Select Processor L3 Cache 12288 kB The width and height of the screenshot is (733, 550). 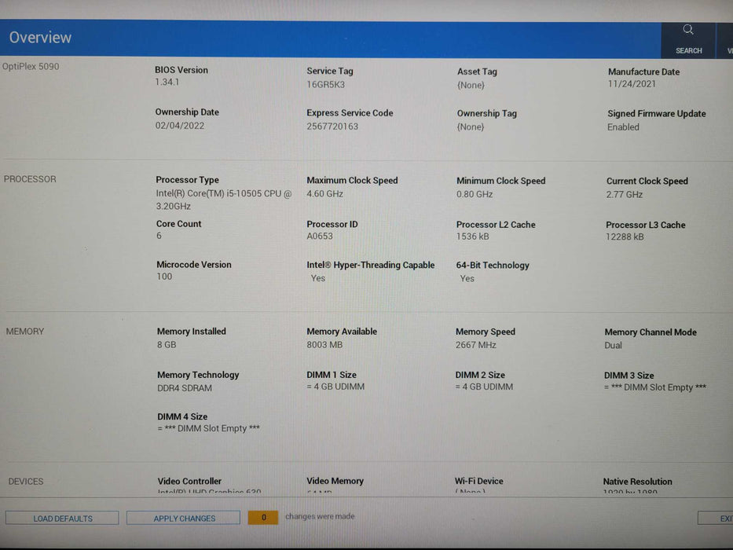coord(625,236)
